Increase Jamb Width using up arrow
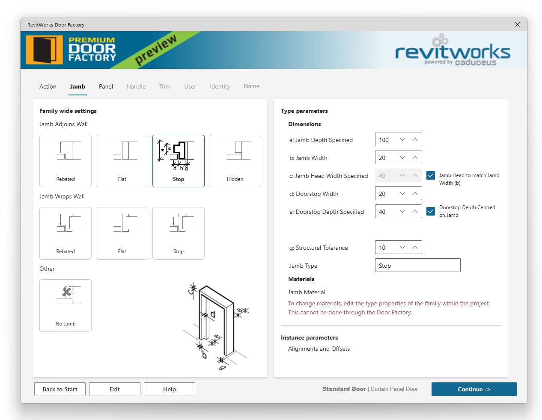This screenshot has width=542, height=420. pyautogui.click(x=415, y=158)
